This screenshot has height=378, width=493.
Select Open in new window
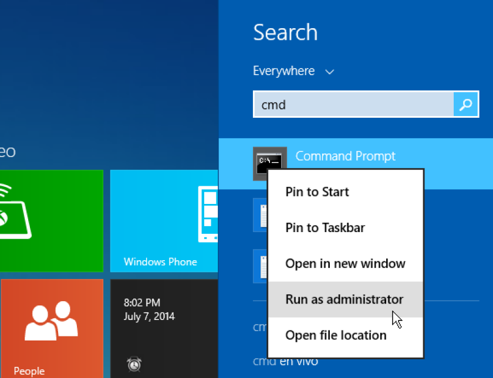pos(345,263)
